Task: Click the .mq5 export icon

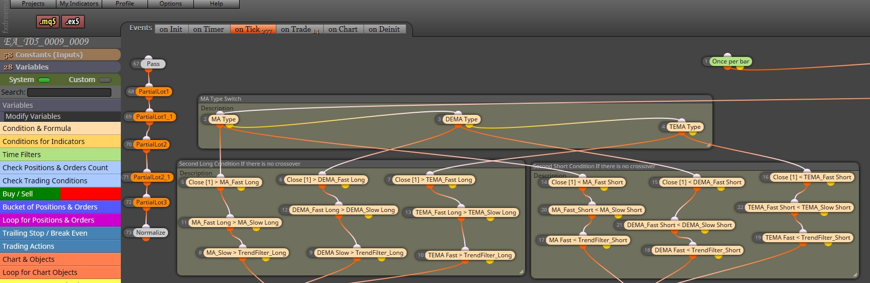Action: point(48,22)
